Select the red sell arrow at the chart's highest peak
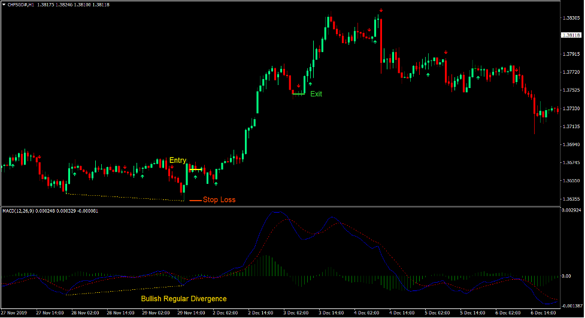Viewport: 585px width, 318px height. point(381,11)
